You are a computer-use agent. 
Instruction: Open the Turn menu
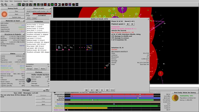pyautogui.click(x=11, y=1)
